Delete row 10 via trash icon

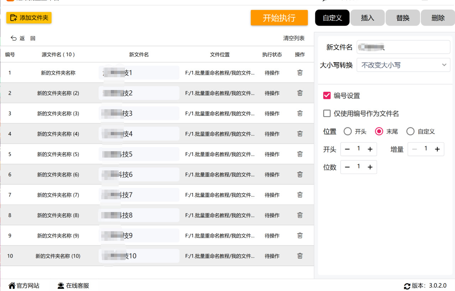coord(300,256)
